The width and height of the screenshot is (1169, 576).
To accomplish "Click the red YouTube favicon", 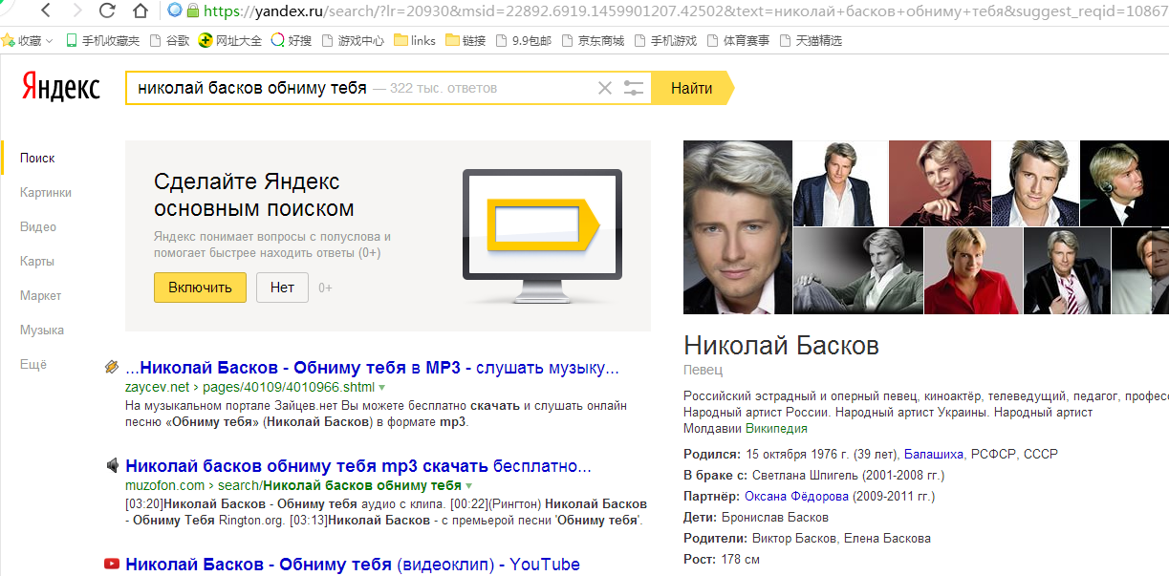I will point(112,564).
